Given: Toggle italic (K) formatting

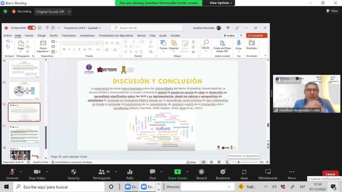Looking at the screenshot, I should pyautogui.click(x=69, y=49).
